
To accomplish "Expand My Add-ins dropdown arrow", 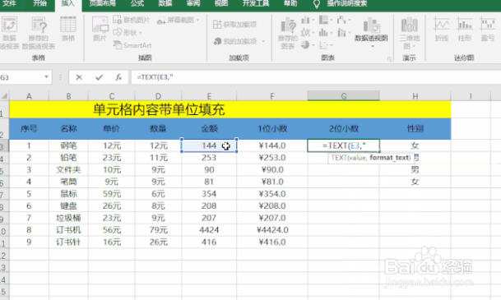I will [x=263, y=41].
